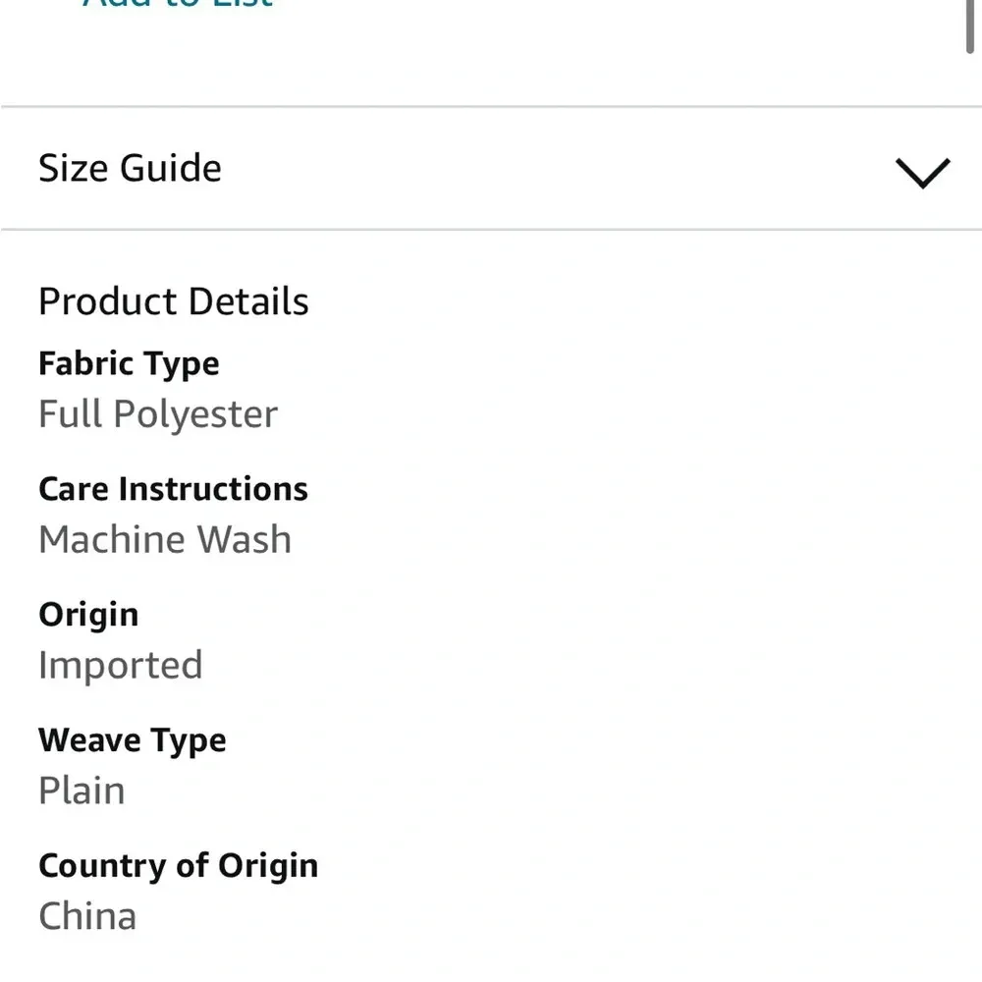982x982 pixels.
Task: Expand the Size Guide chevron arrow
Action: point(922,173)
